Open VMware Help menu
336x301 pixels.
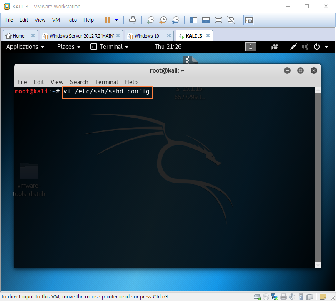(88, 20)
